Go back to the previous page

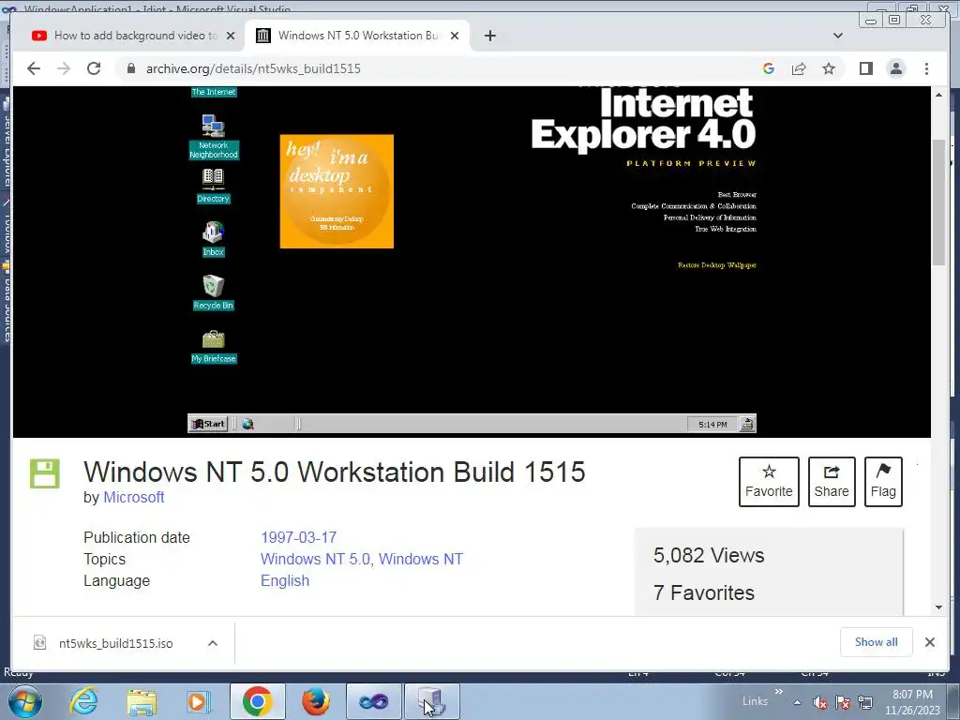(34, 68)
